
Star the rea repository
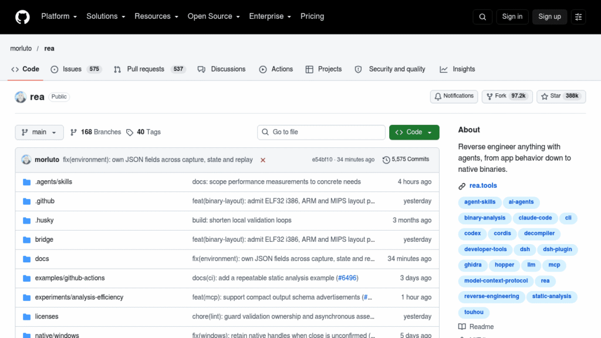561,96
